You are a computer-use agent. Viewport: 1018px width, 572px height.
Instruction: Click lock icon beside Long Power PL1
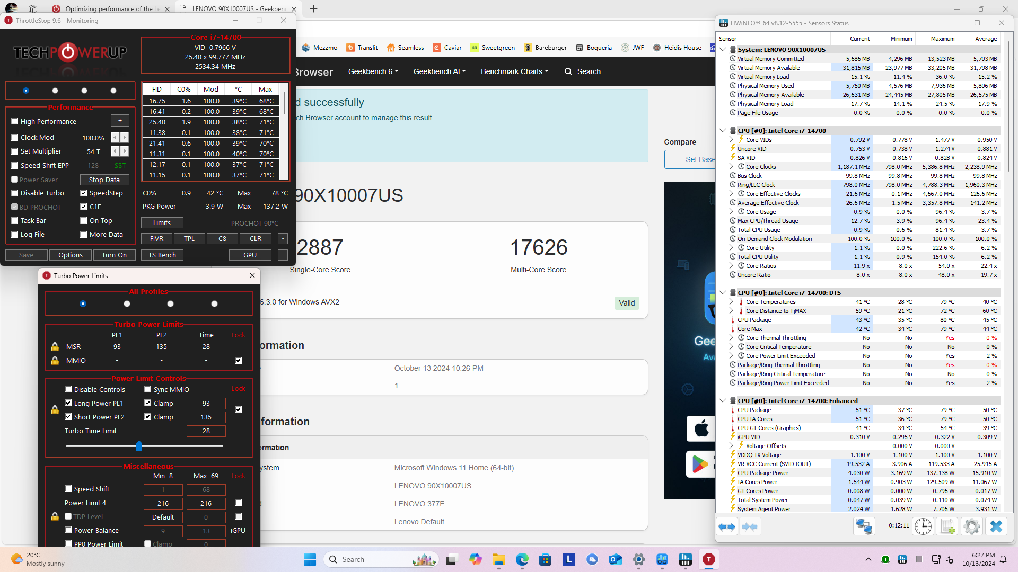[55, 410]
